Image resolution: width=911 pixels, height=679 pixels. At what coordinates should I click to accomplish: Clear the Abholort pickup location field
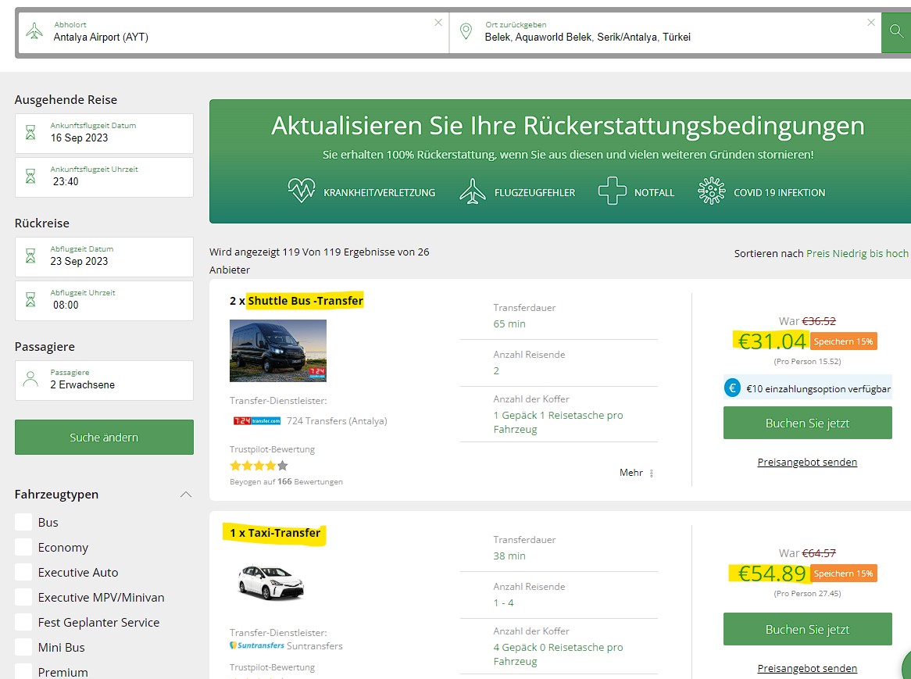[438, 23]
